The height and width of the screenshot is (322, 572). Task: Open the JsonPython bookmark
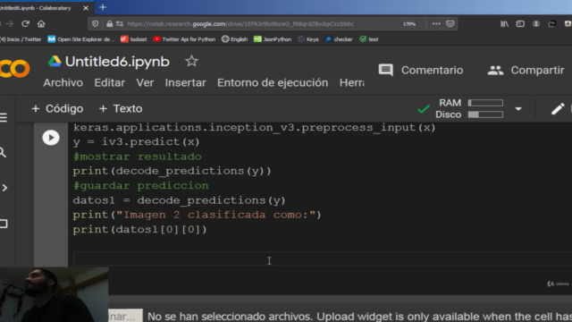(x=273, y=39)
